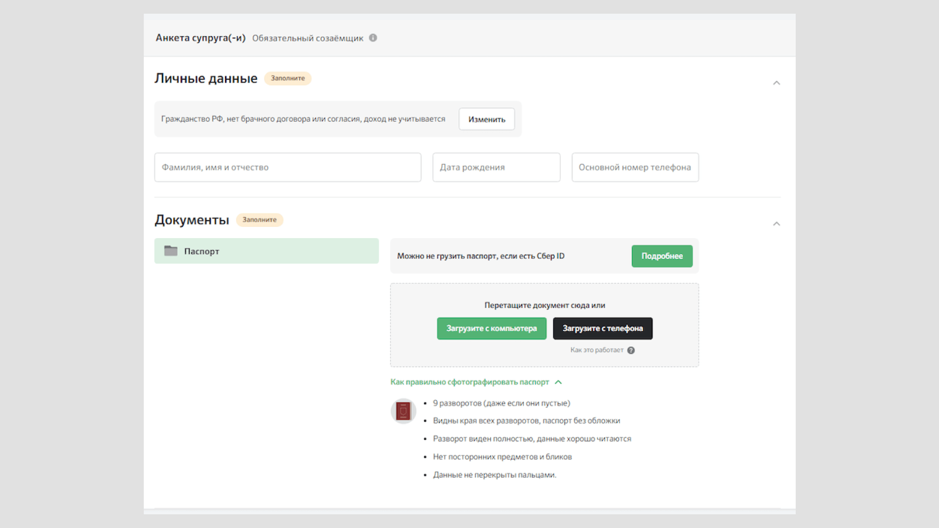Click the text Нет посторонних предметов и бликов
Viewport: 939px width, 528px height.
pos(502,457)
